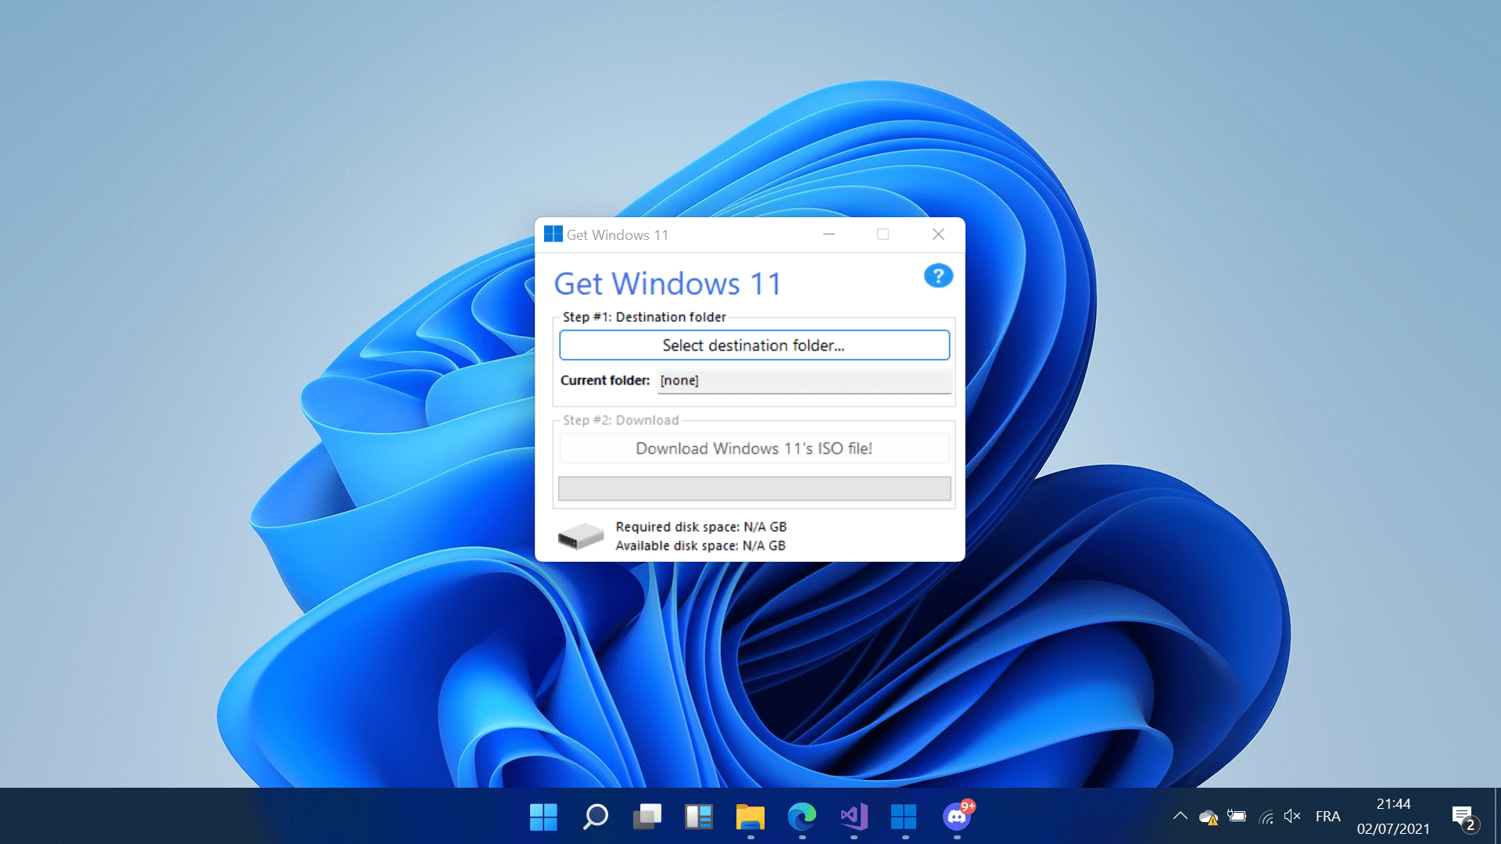1501x844 pixels.
Task: Open the notification center icon
Action: click(1463, 817)
